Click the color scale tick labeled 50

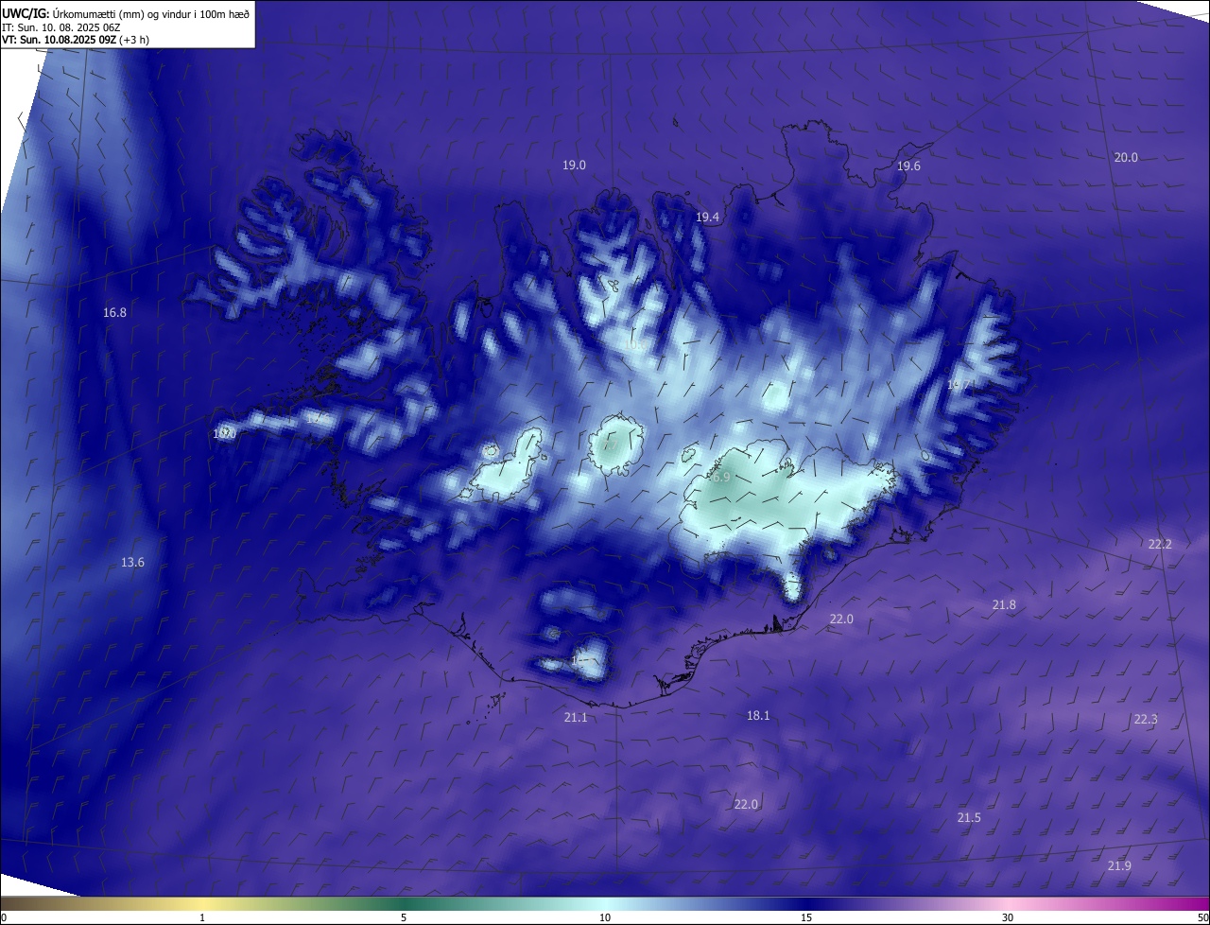click(1202, 917)
